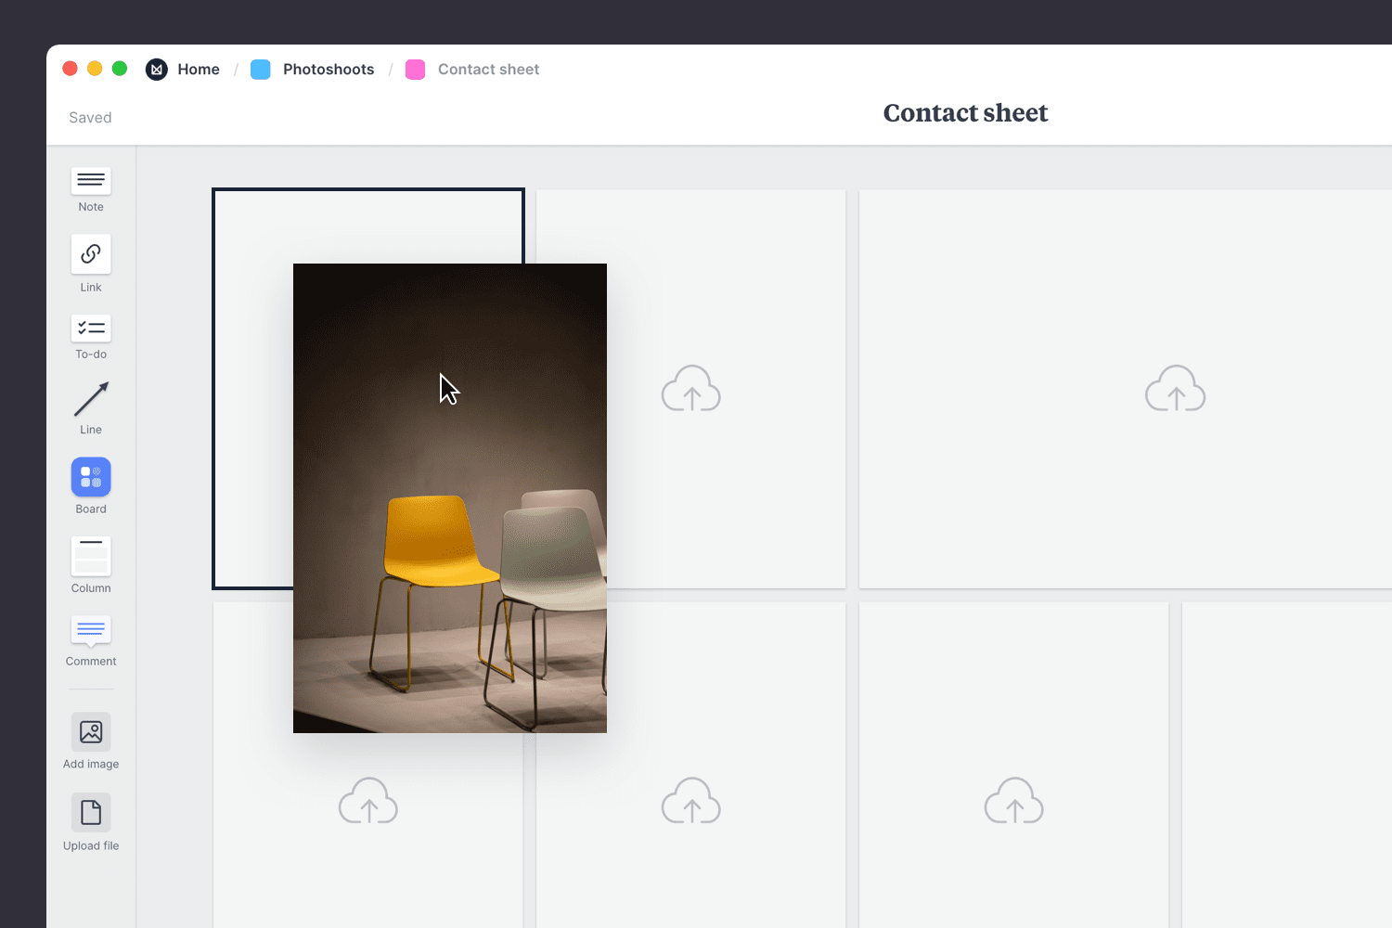Select the Note tool in the sidebar

[90, 181]
